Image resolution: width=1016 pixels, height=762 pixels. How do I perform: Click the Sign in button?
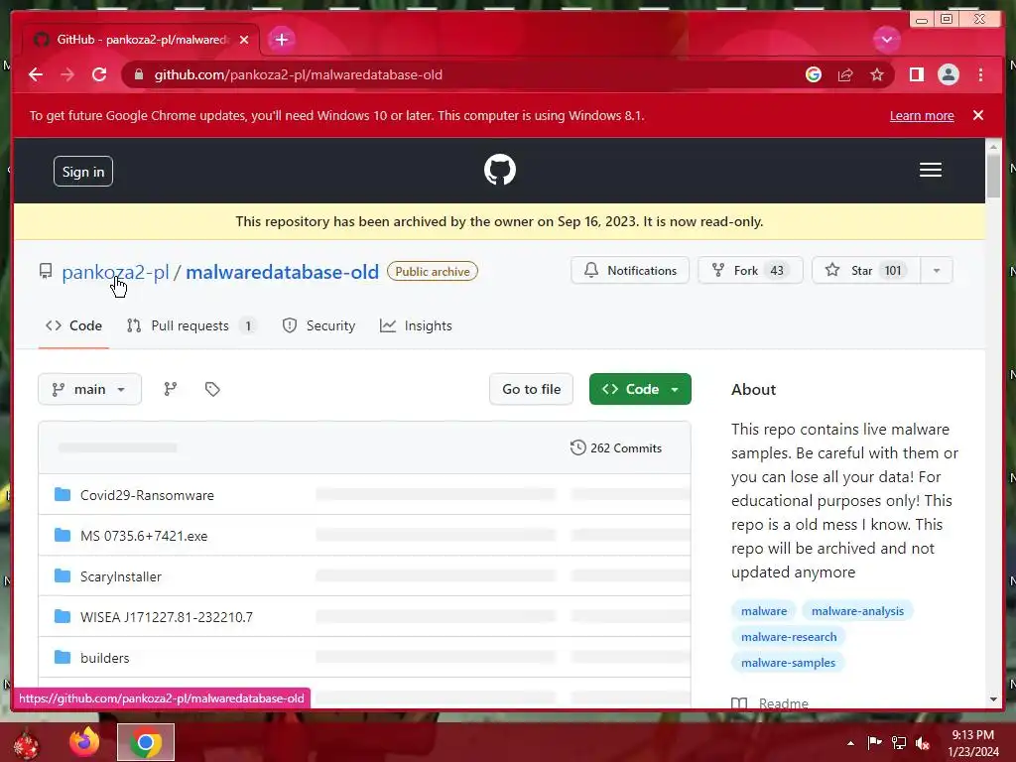click(83, 171)
